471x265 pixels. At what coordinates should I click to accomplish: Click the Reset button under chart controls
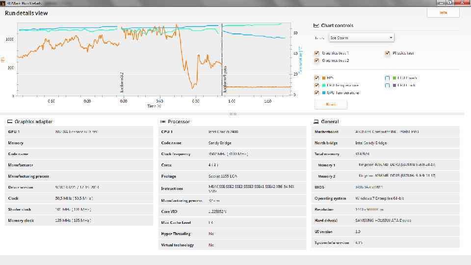point(331,104)
